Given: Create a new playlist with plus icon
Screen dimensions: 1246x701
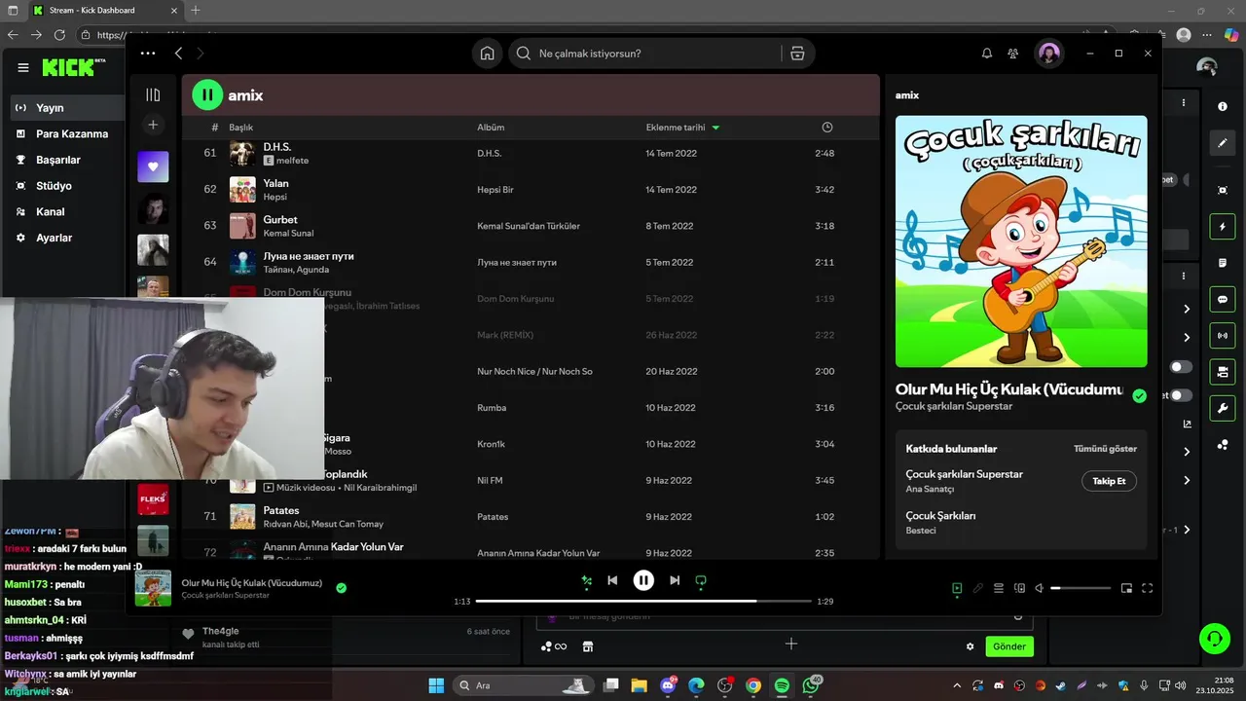Looking at the screenshot, I should click(153, 125).
